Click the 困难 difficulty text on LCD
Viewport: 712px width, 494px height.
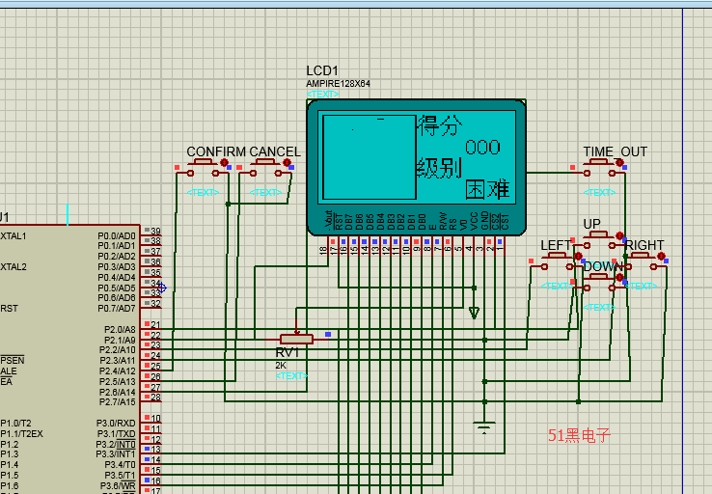point(487,189)
